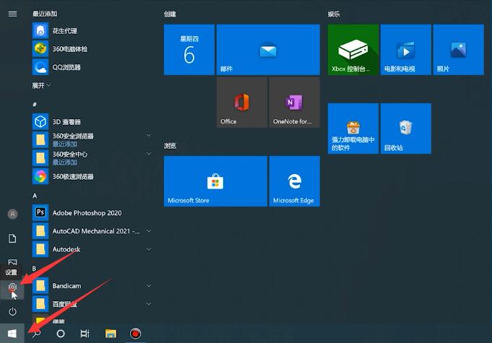Open the Pictures icon in the sidebar
The image size is (492, 343).
pos(12,262)
